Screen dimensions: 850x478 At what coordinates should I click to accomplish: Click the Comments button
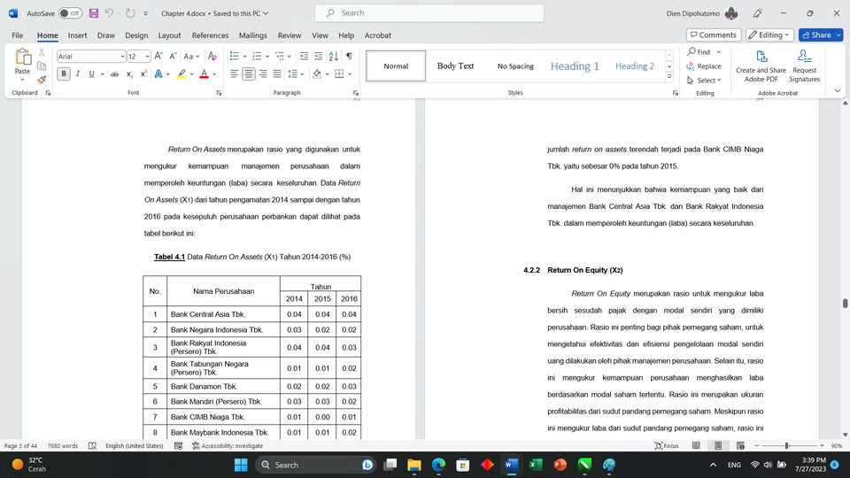(714, 35)
